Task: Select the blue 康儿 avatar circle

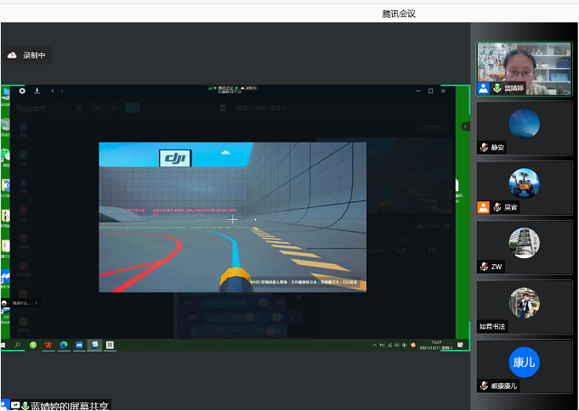Action: (524, 363)
